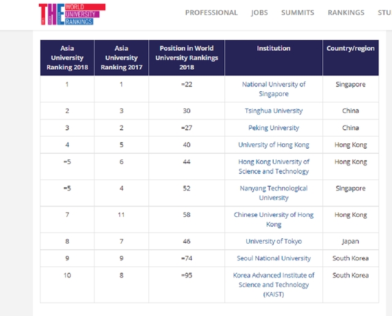Viewport: 392px width, 316px height.
Task: Click the Institution column header
Action: point(274,58)
